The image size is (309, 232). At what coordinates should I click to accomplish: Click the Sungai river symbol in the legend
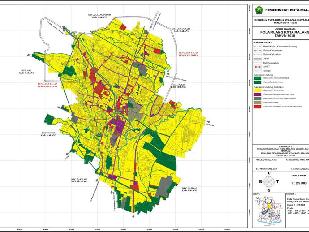click(x=257, y=71)
